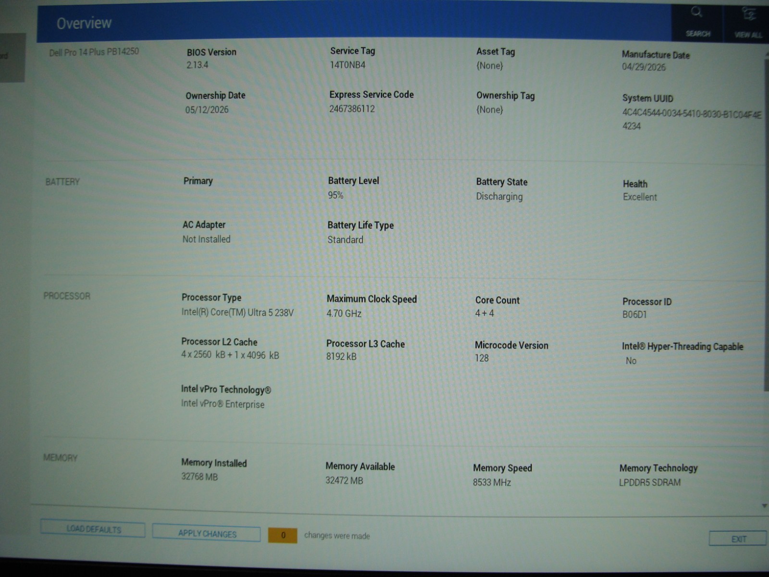Select Memory Installed value 32768 MB
This screenshot has height=577, width=769.
199,477
